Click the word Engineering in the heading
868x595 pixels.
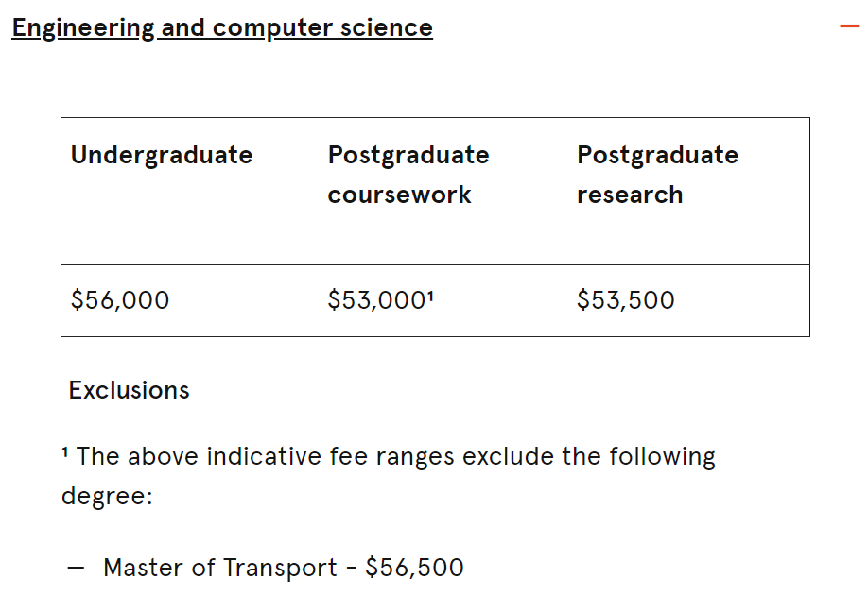(x=83, y=28)
